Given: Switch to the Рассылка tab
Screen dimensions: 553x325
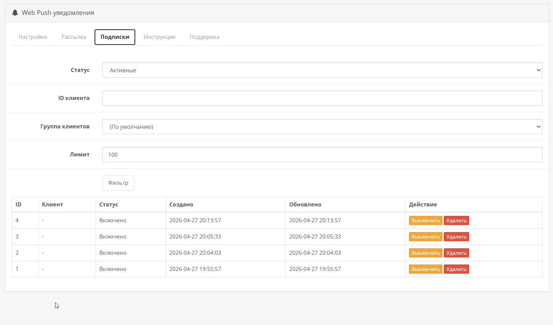Looking at the screenshot, I should coord(74,37).
